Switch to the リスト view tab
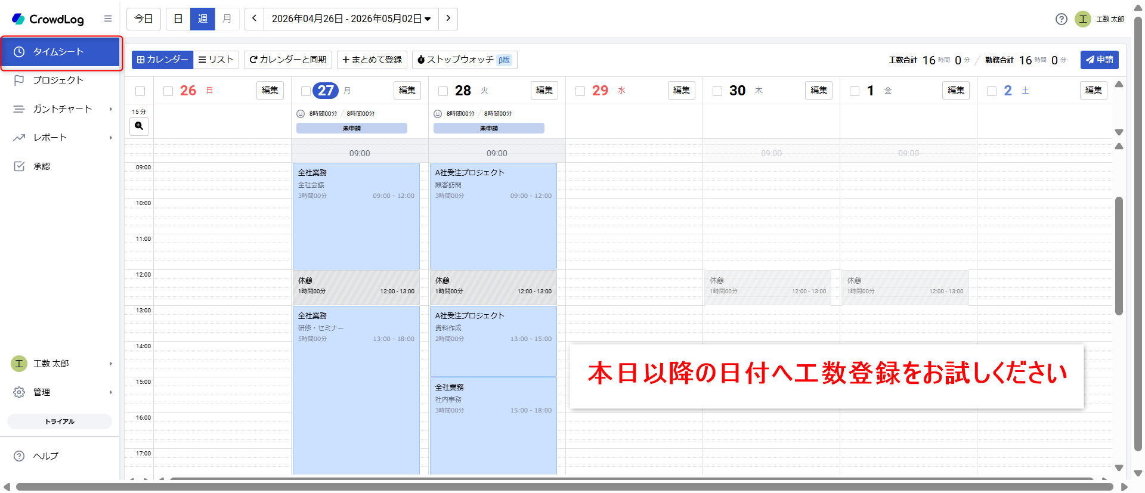The image size is (1145, 493). pos(216,60)
